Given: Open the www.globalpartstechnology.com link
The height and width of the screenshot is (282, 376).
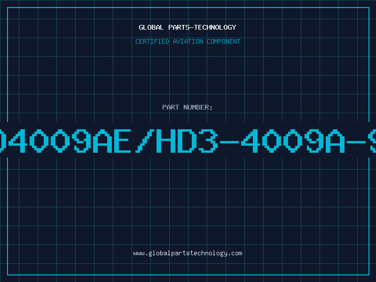Looking at the screenshot, I should pos(188,253).
